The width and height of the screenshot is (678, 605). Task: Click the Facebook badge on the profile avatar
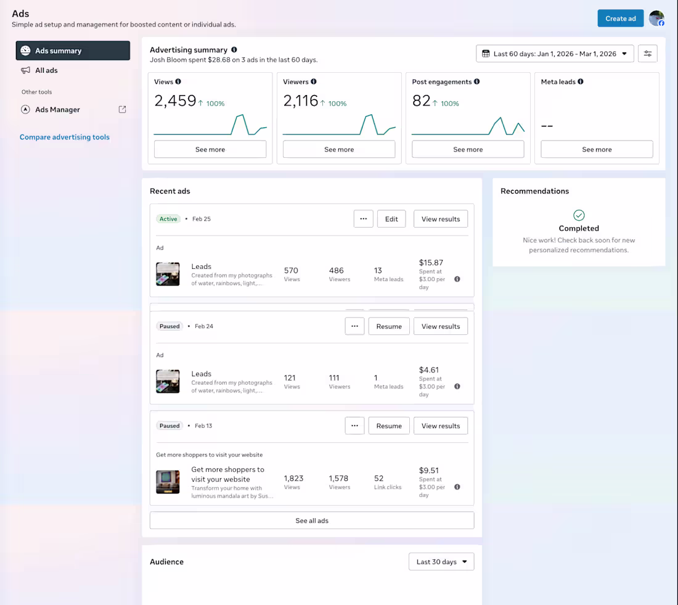661,23
